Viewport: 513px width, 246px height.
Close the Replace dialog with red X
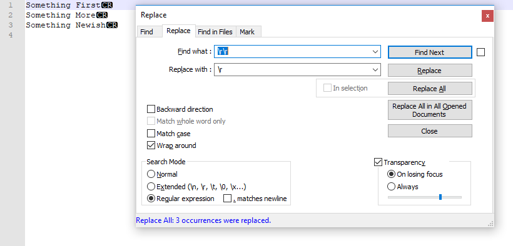[487, 16]
